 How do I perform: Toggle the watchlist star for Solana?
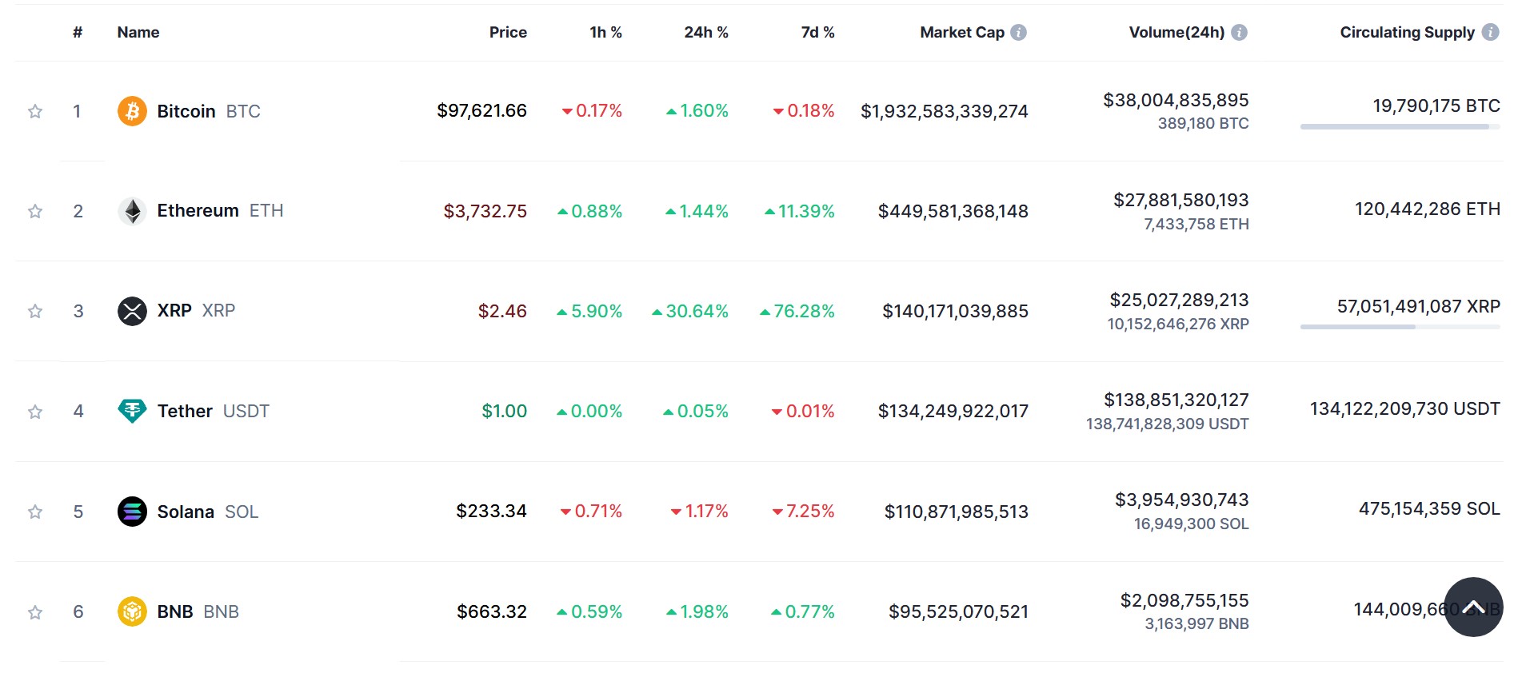pos(35,512)
